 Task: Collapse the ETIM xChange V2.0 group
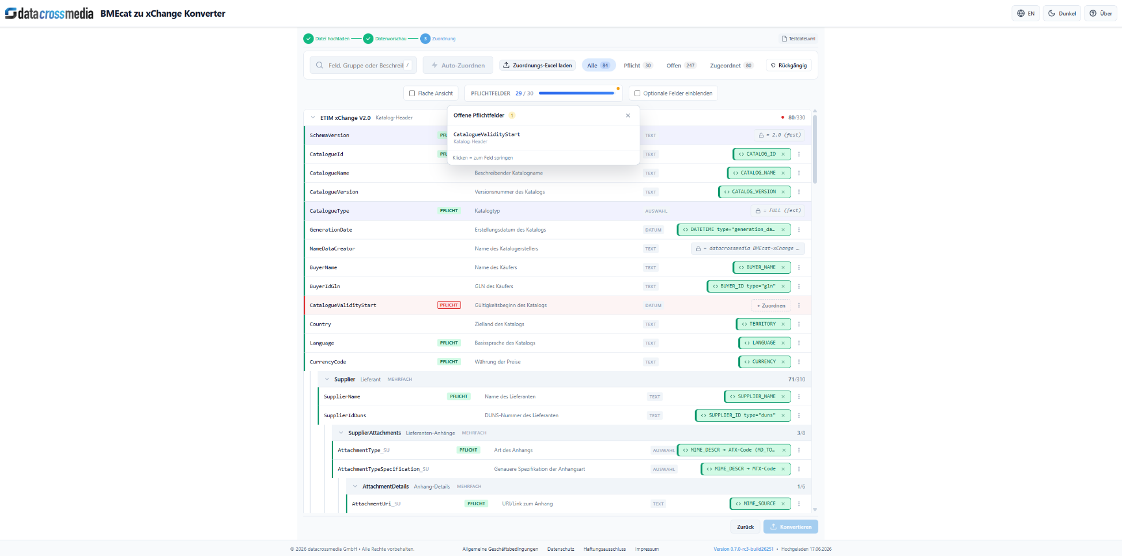point(313,118)
